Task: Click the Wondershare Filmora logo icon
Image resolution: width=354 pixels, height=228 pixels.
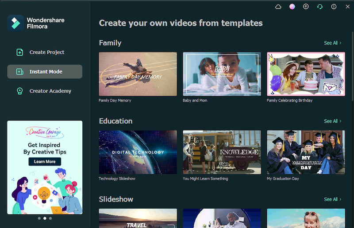Action: [x=15, y=23]
